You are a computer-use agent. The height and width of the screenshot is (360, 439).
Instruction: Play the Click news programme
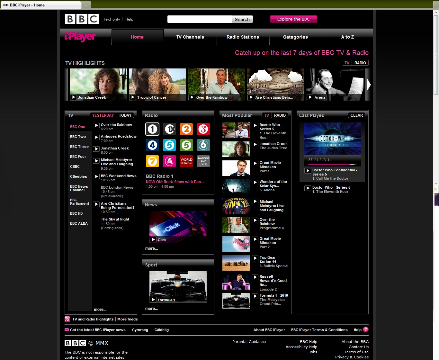click(x=153, y=239)
